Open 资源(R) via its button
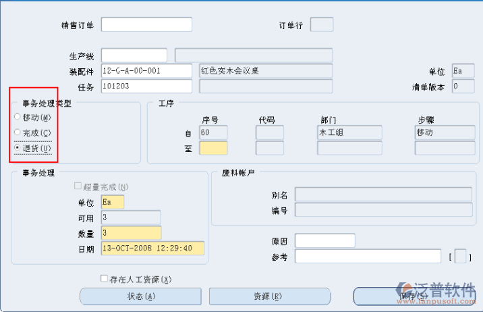The height and width of the screenshot is (312, 483). click(269, 296)
